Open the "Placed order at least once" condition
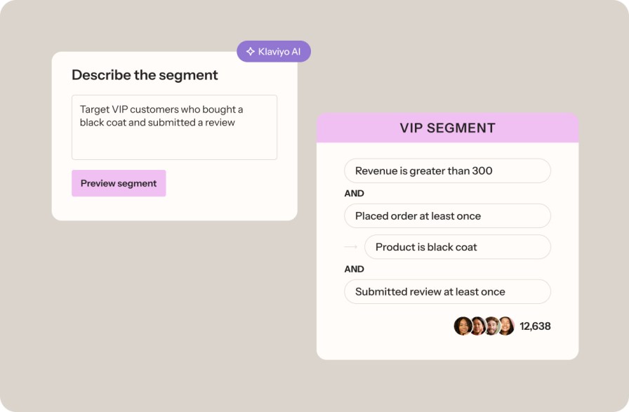This screenshot has height=412, width=629. (x=447, y=215)
